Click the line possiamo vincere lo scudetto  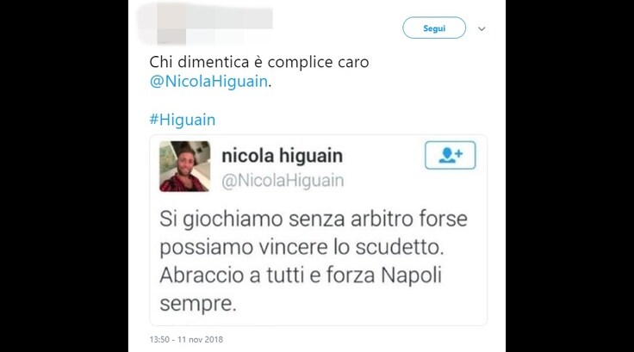pyautogui.click(x=301, y=247)
